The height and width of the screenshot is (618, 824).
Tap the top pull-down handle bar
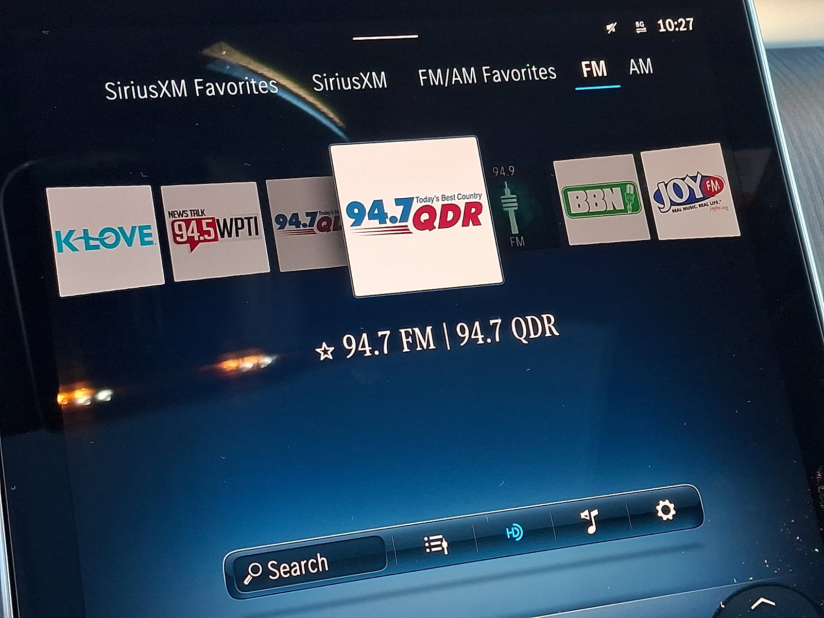[385, 37]
